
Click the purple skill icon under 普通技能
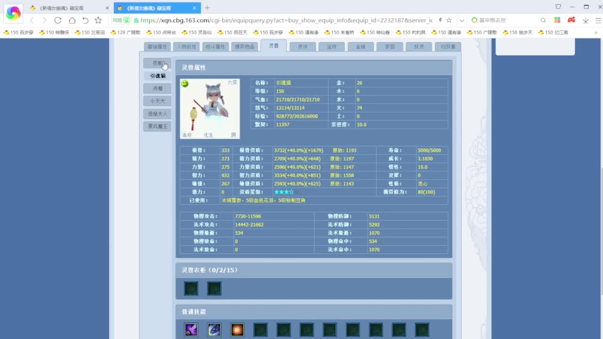click(191, 330)
